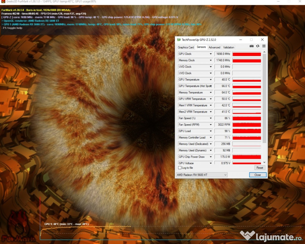Click the GPU-Z app icon in title bar

(x=179, y=40)
